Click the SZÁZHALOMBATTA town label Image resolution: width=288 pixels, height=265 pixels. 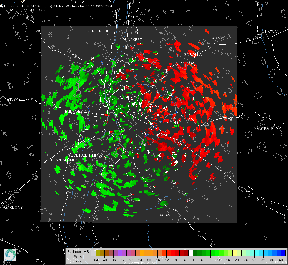pos(68,160)
